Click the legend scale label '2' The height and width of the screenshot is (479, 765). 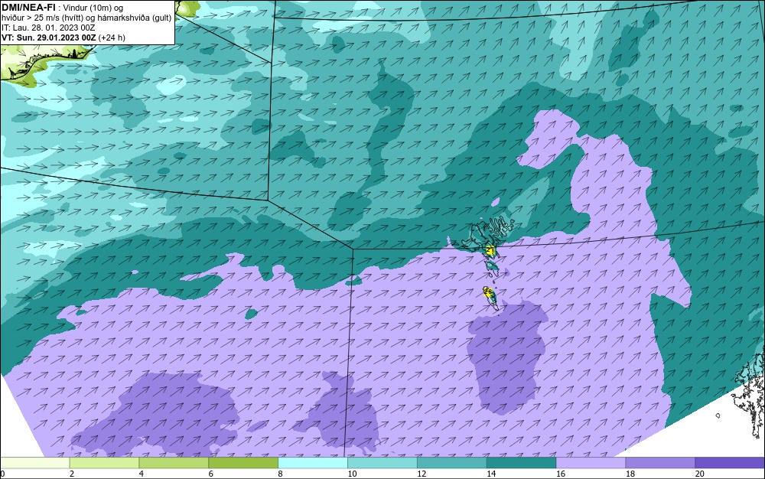click(72, 474)
